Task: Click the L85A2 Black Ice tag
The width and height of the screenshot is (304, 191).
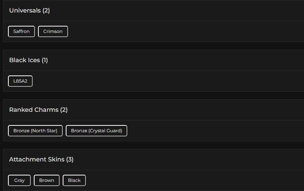Action: (x=20, y=81)
